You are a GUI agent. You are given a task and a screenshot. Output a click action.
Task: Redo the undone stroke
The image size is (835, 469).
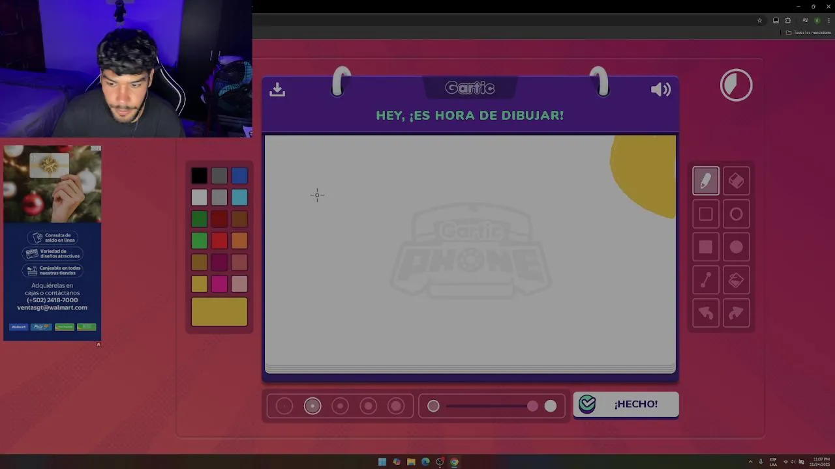[x=736, y=313]
